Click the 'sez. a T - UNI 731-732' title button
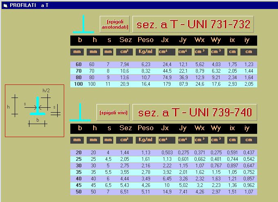This screenshot has width=278, height=202. [193, 24]
